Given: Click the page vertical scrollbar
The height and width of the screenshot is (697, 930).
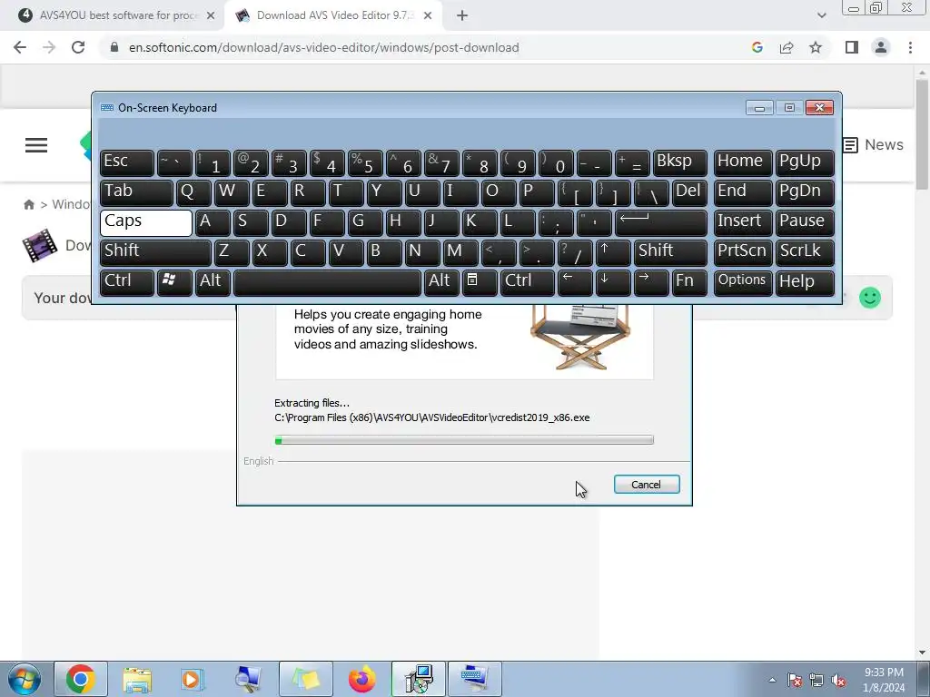Looking at the screenshot, I should [922, 135].
